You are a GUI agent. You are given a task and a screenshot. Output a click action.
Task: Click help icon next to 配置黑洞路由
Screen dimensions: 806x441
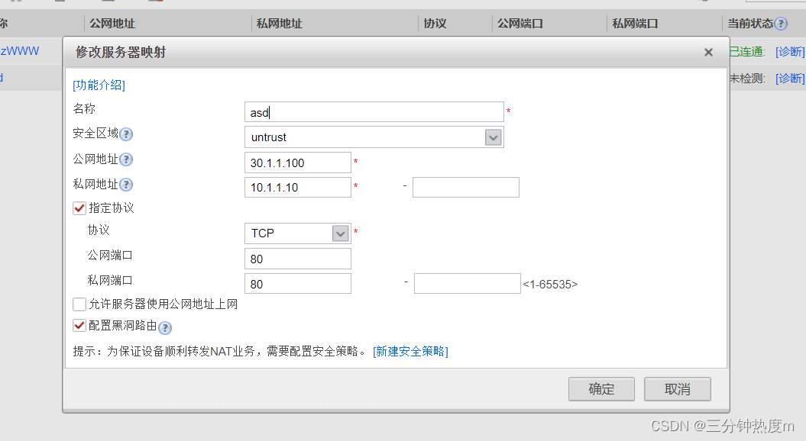[165, 327]
